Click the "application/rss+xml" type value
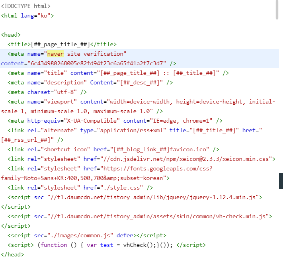The height and width of the screenshot is (262, 283). [x=131, y=130]
